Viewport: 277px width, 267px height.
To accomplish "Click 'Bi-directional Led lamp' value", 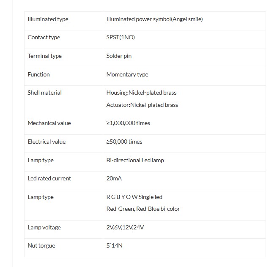I will point(135,160).
